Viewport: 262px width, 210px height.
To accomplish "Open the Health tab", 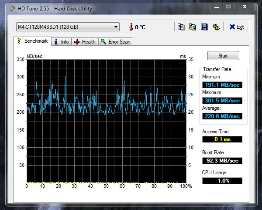I will click(x=85, y=42).
